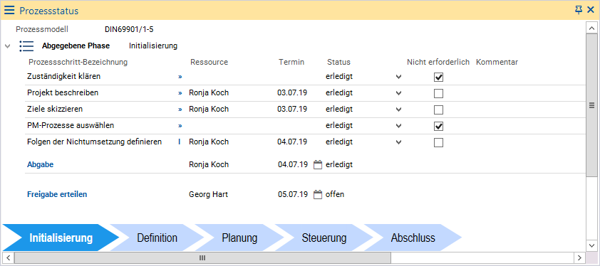Viewport: 600px width, 266px height.
Task: Click the Termin column header
Action: coord(291,62)
